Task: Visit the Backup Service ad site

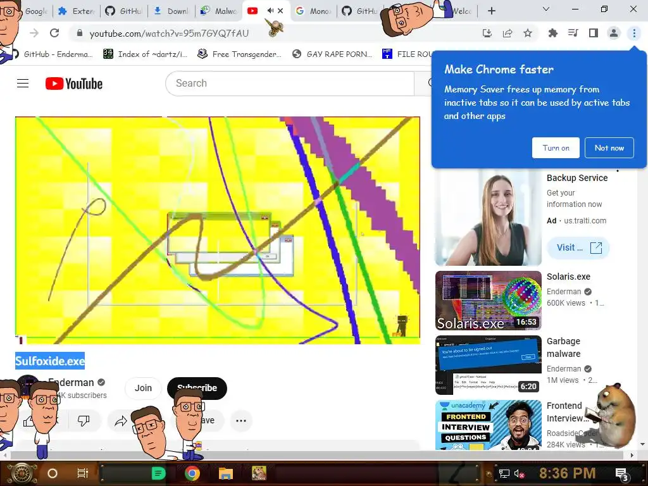Action: click(578, 247)
